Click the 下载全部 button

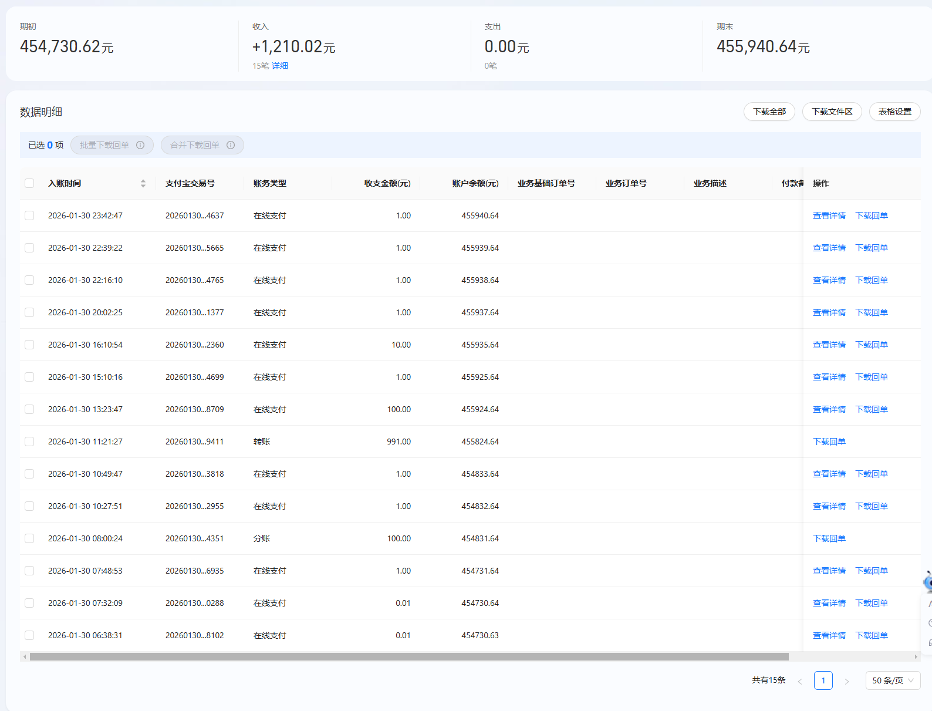[769, 112]
